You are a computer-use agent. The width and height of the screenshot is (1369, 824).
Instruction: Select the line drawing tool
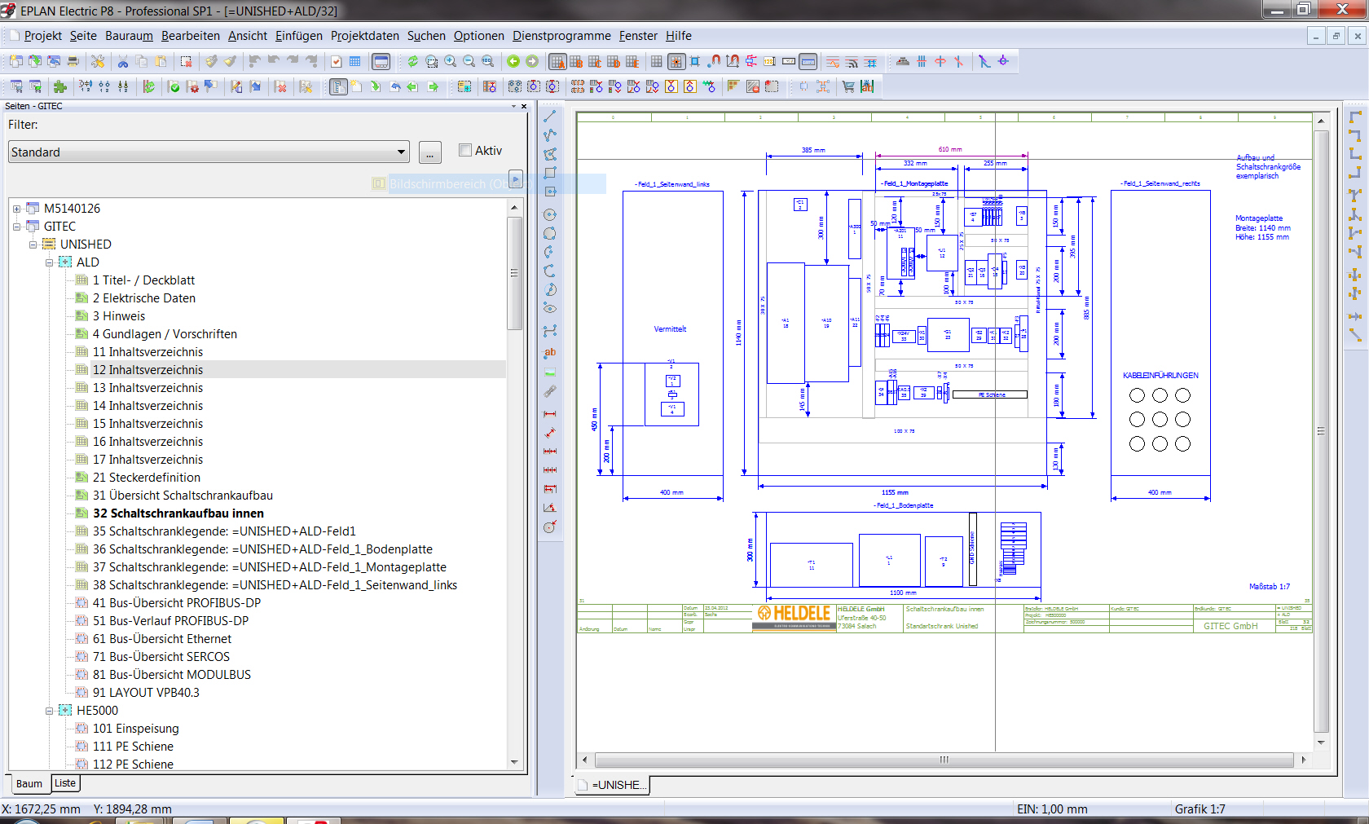(550, 117)
